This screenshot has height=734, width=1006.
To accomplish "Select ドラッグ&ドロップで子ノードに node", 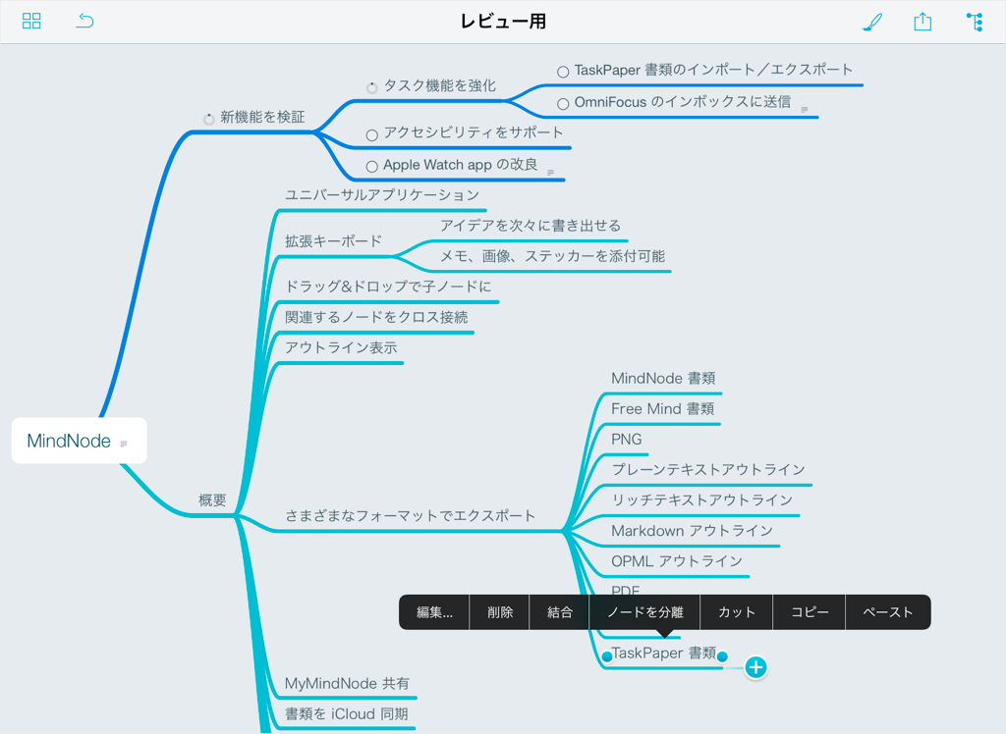I will click(x=387, y=287).
